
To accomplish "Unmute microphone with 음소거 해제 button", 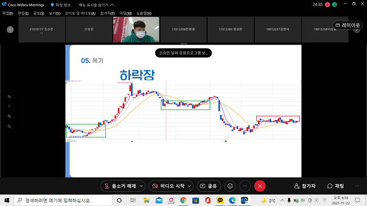I will [x=120, y=186].
